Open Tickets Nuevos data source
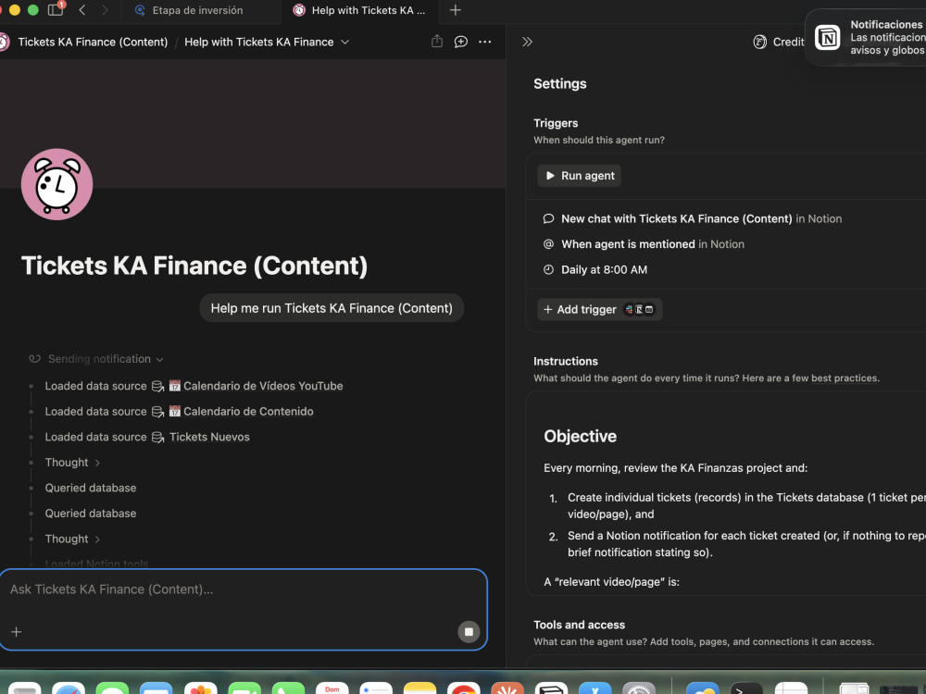Screen dimensions: 926x694 (209, 437)
